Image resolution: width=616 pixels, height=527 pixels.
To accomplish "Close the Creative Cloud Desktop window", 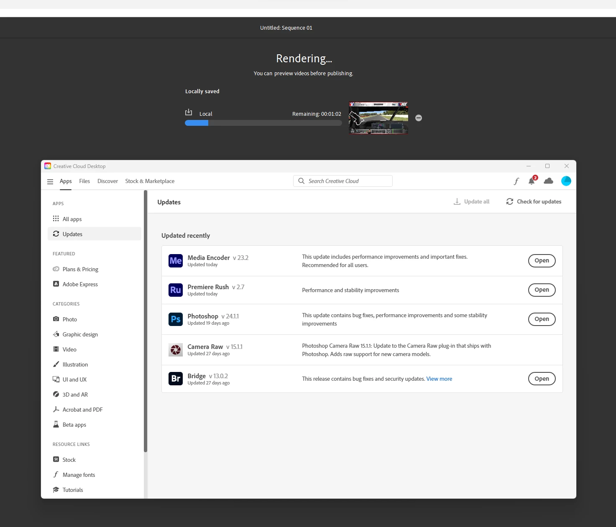I will pos(567,166).
